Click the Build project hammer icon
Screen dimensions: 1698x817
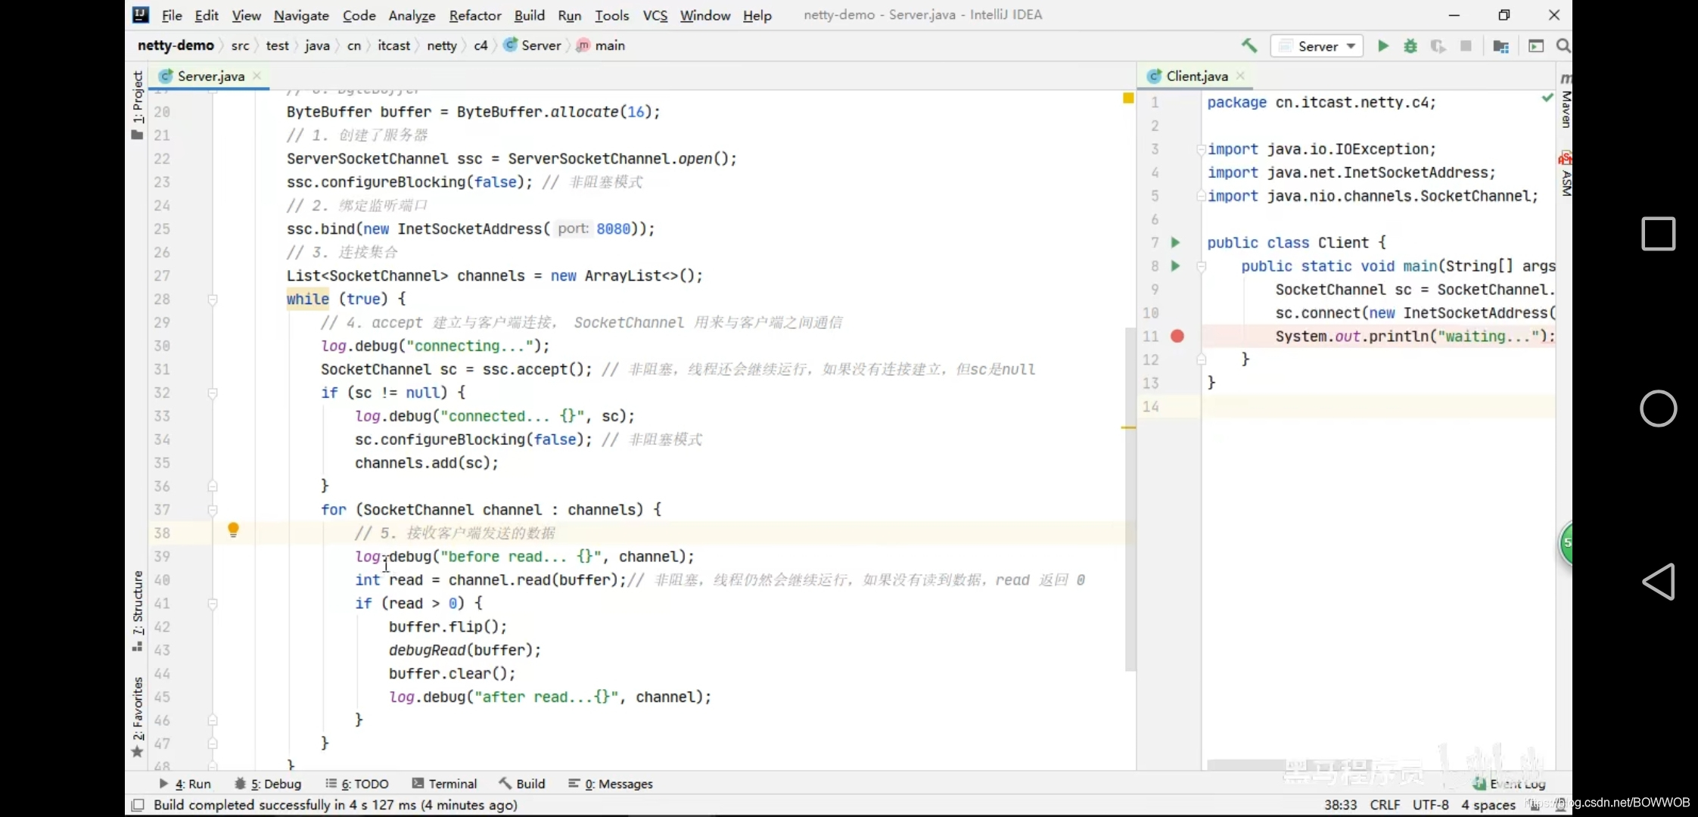tap(1249, 45)
